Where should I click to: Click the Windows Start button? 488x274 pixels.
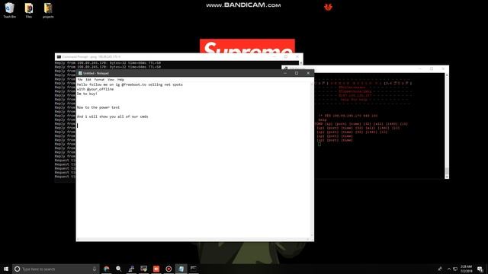[x=6, y=269]
